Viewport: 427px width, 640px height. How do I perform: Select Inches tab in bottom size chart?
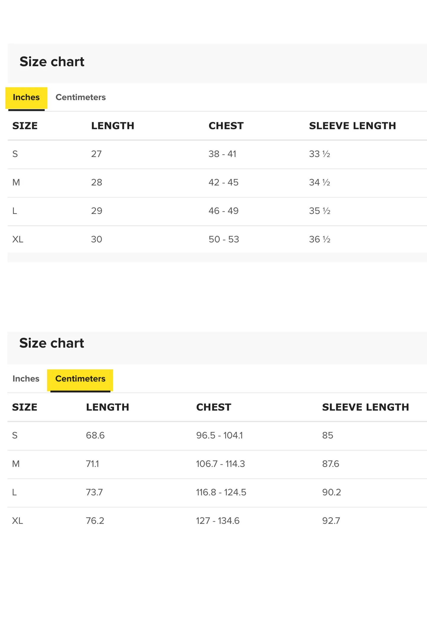tap(26, 379)
